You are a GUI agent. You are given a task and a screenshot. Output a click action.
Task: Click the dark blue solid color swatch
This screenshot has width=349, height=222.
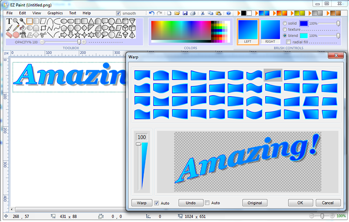pyautogui.click(x=304, y=24)
